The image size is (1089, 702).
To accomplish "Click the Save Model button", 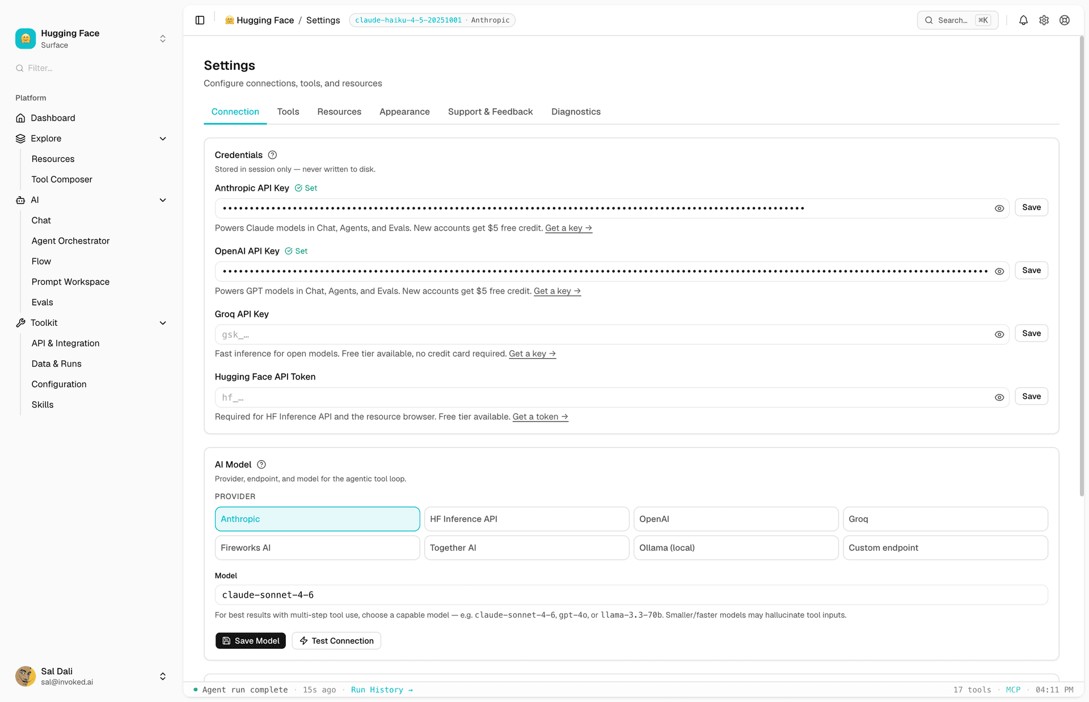I will (x=251, y=641).
